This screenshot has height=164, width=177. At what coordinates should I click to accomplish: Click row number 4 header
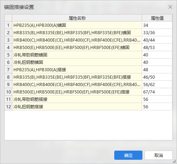coord(8,47)
